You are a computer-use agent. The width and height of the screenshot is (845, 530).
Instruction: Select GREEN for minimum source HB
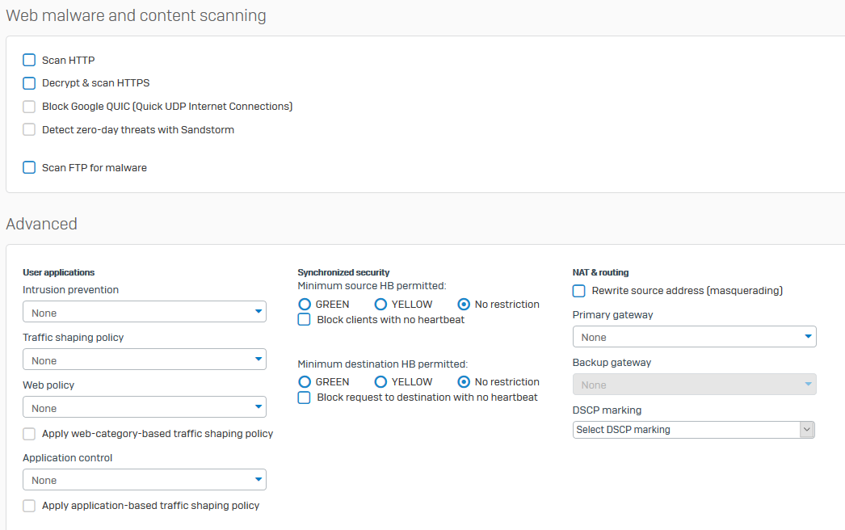305,305
